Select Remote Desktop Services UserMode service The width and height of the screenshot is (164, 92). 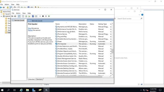click(83, 71)
